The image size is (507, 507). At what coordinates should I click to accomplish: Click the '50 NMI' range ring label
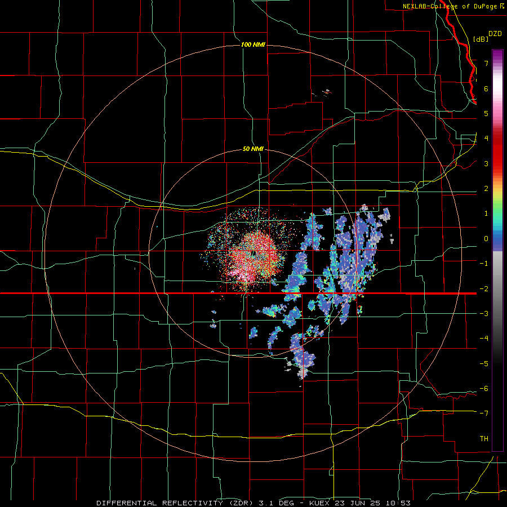(253, 149)
